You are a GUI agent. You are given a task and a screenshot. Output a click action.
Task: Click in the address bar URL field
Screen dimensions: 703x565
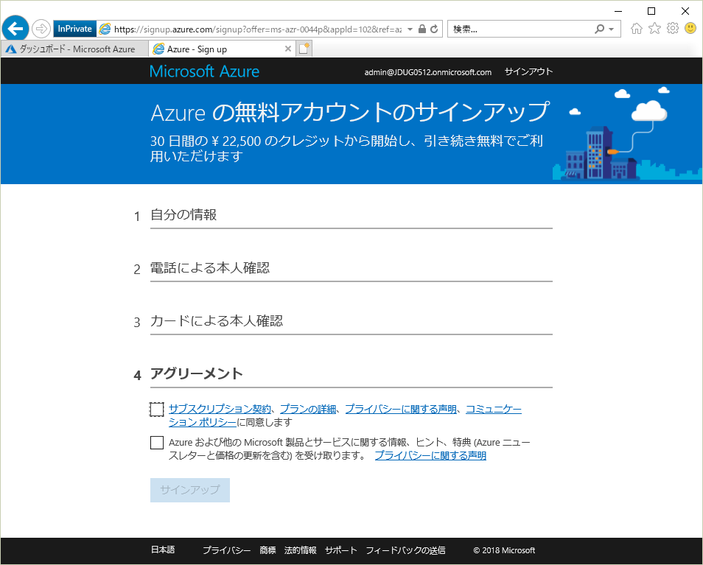tap(258, 29)
